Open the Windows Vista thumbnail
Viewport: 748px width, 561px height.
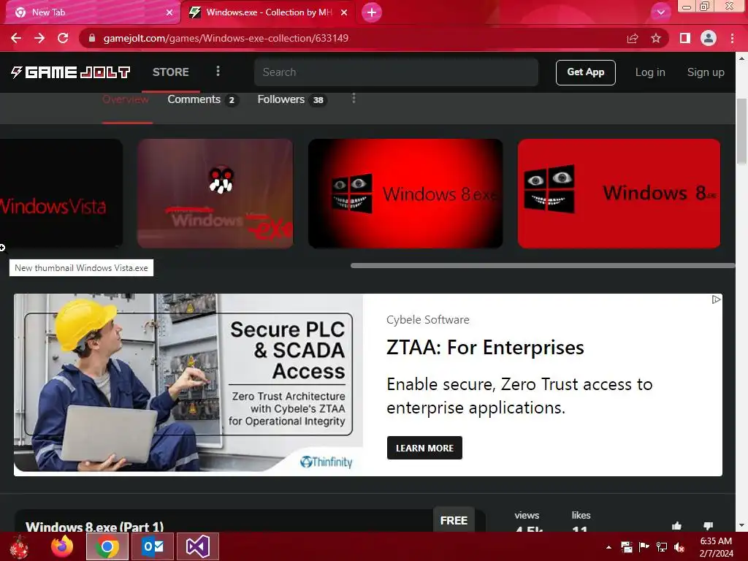click(61, 193)
